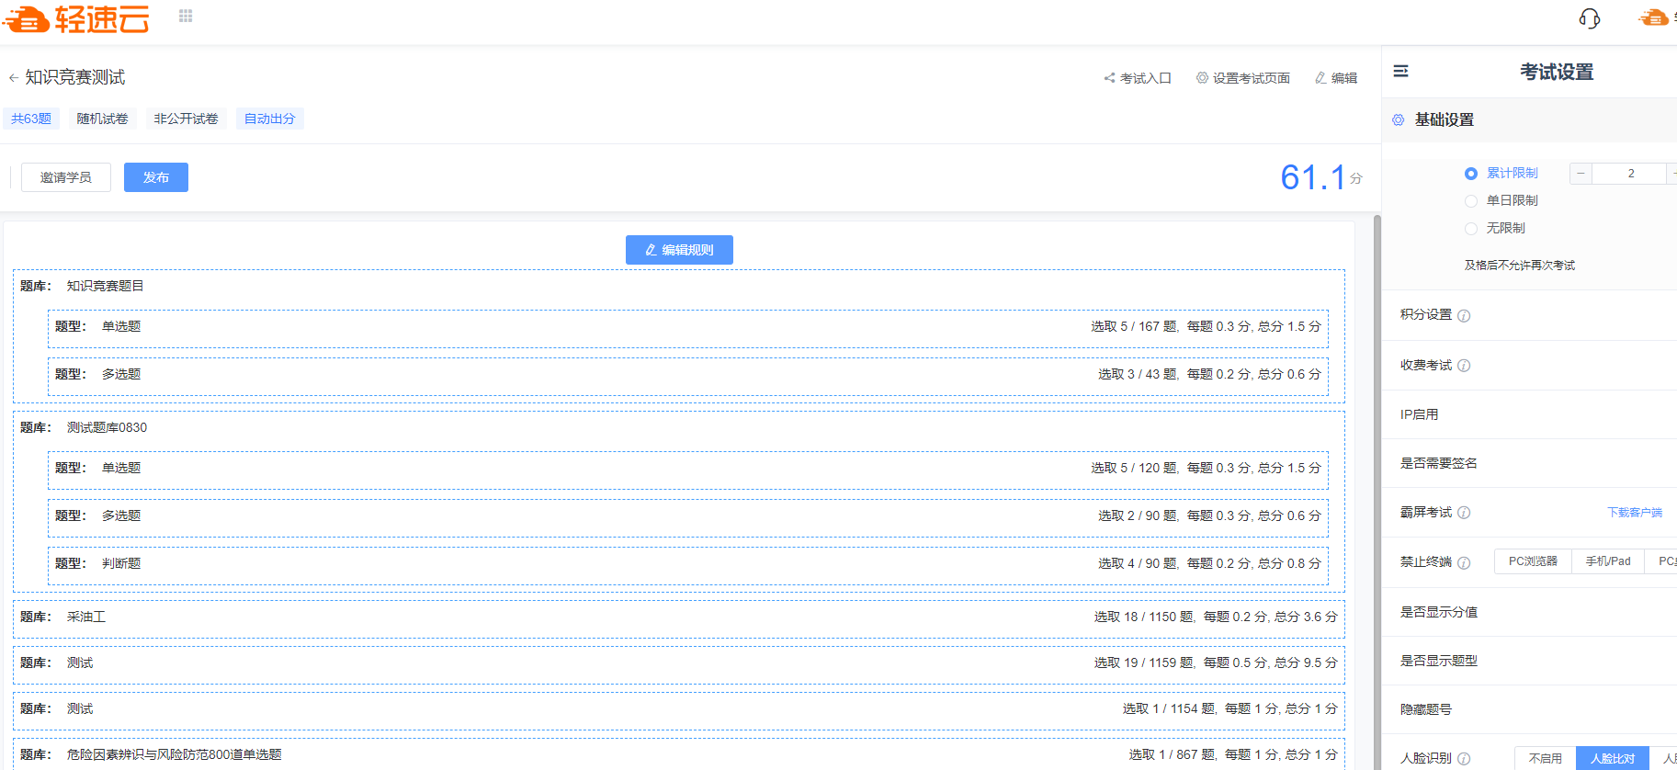Collapse the 考试设置 panel via menu icon
1677x770 pixels.
click(1400, 72)
